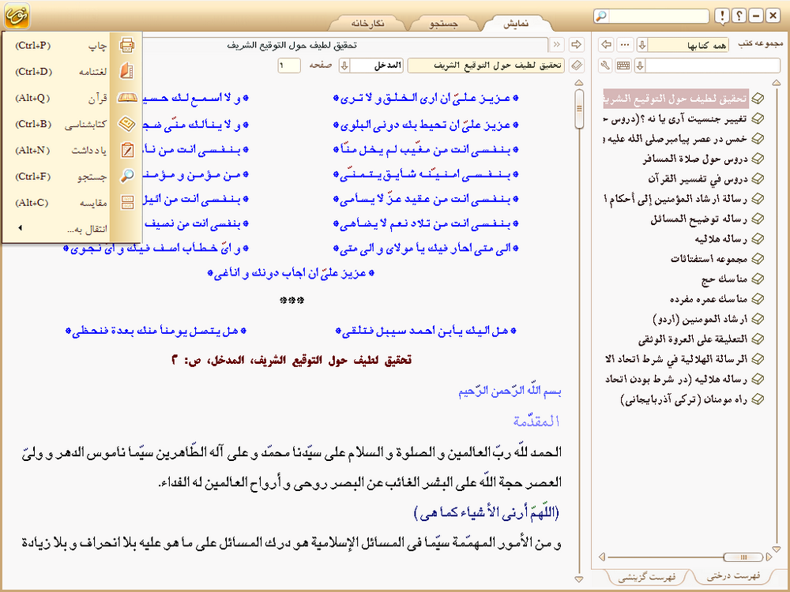790x592 pixels.
Task: Select book مناسك حج
Action: (724, 279)
